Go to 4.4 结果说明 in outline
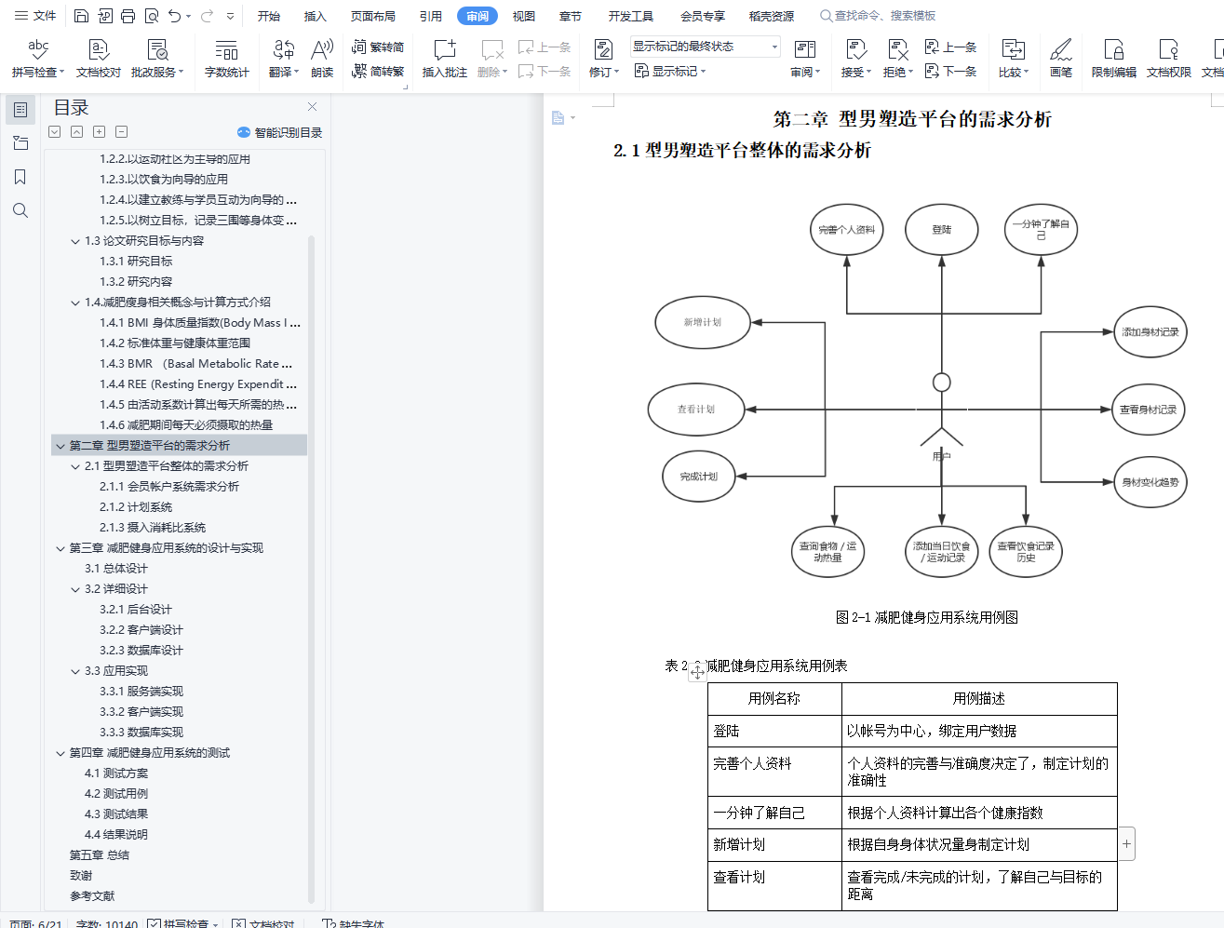Image resolution: width=1224 pixels, height=928 pixels. coord(116,835)
